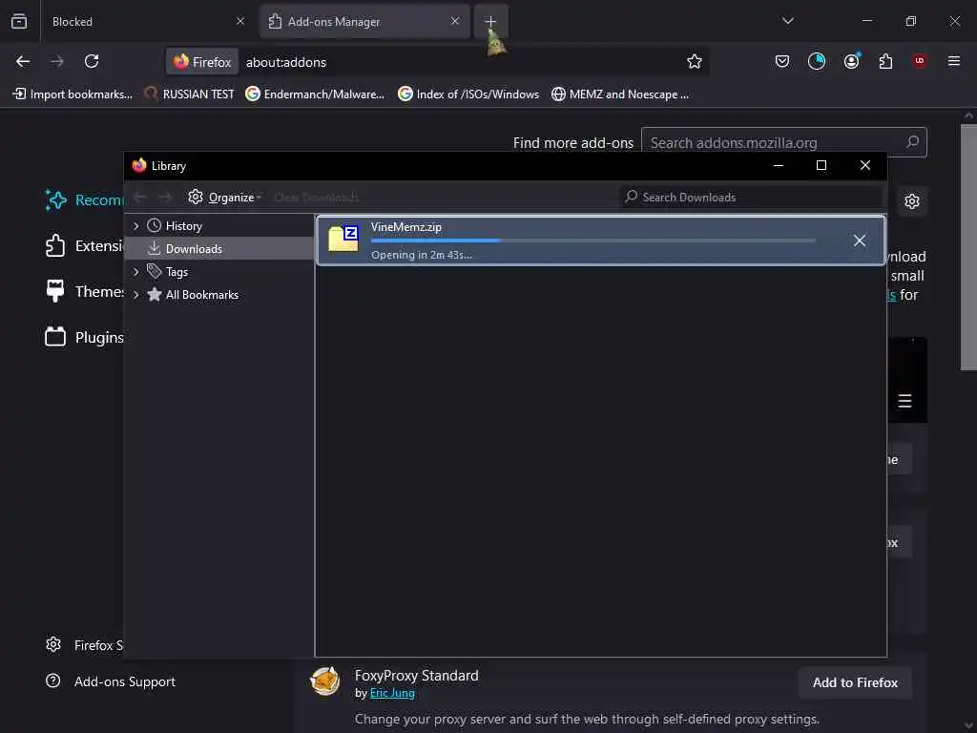Open Eric Jung author link

pos(392,693)
